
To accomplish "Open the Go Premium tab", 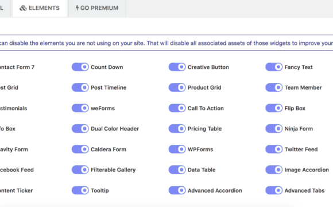I will pos(97,8).
